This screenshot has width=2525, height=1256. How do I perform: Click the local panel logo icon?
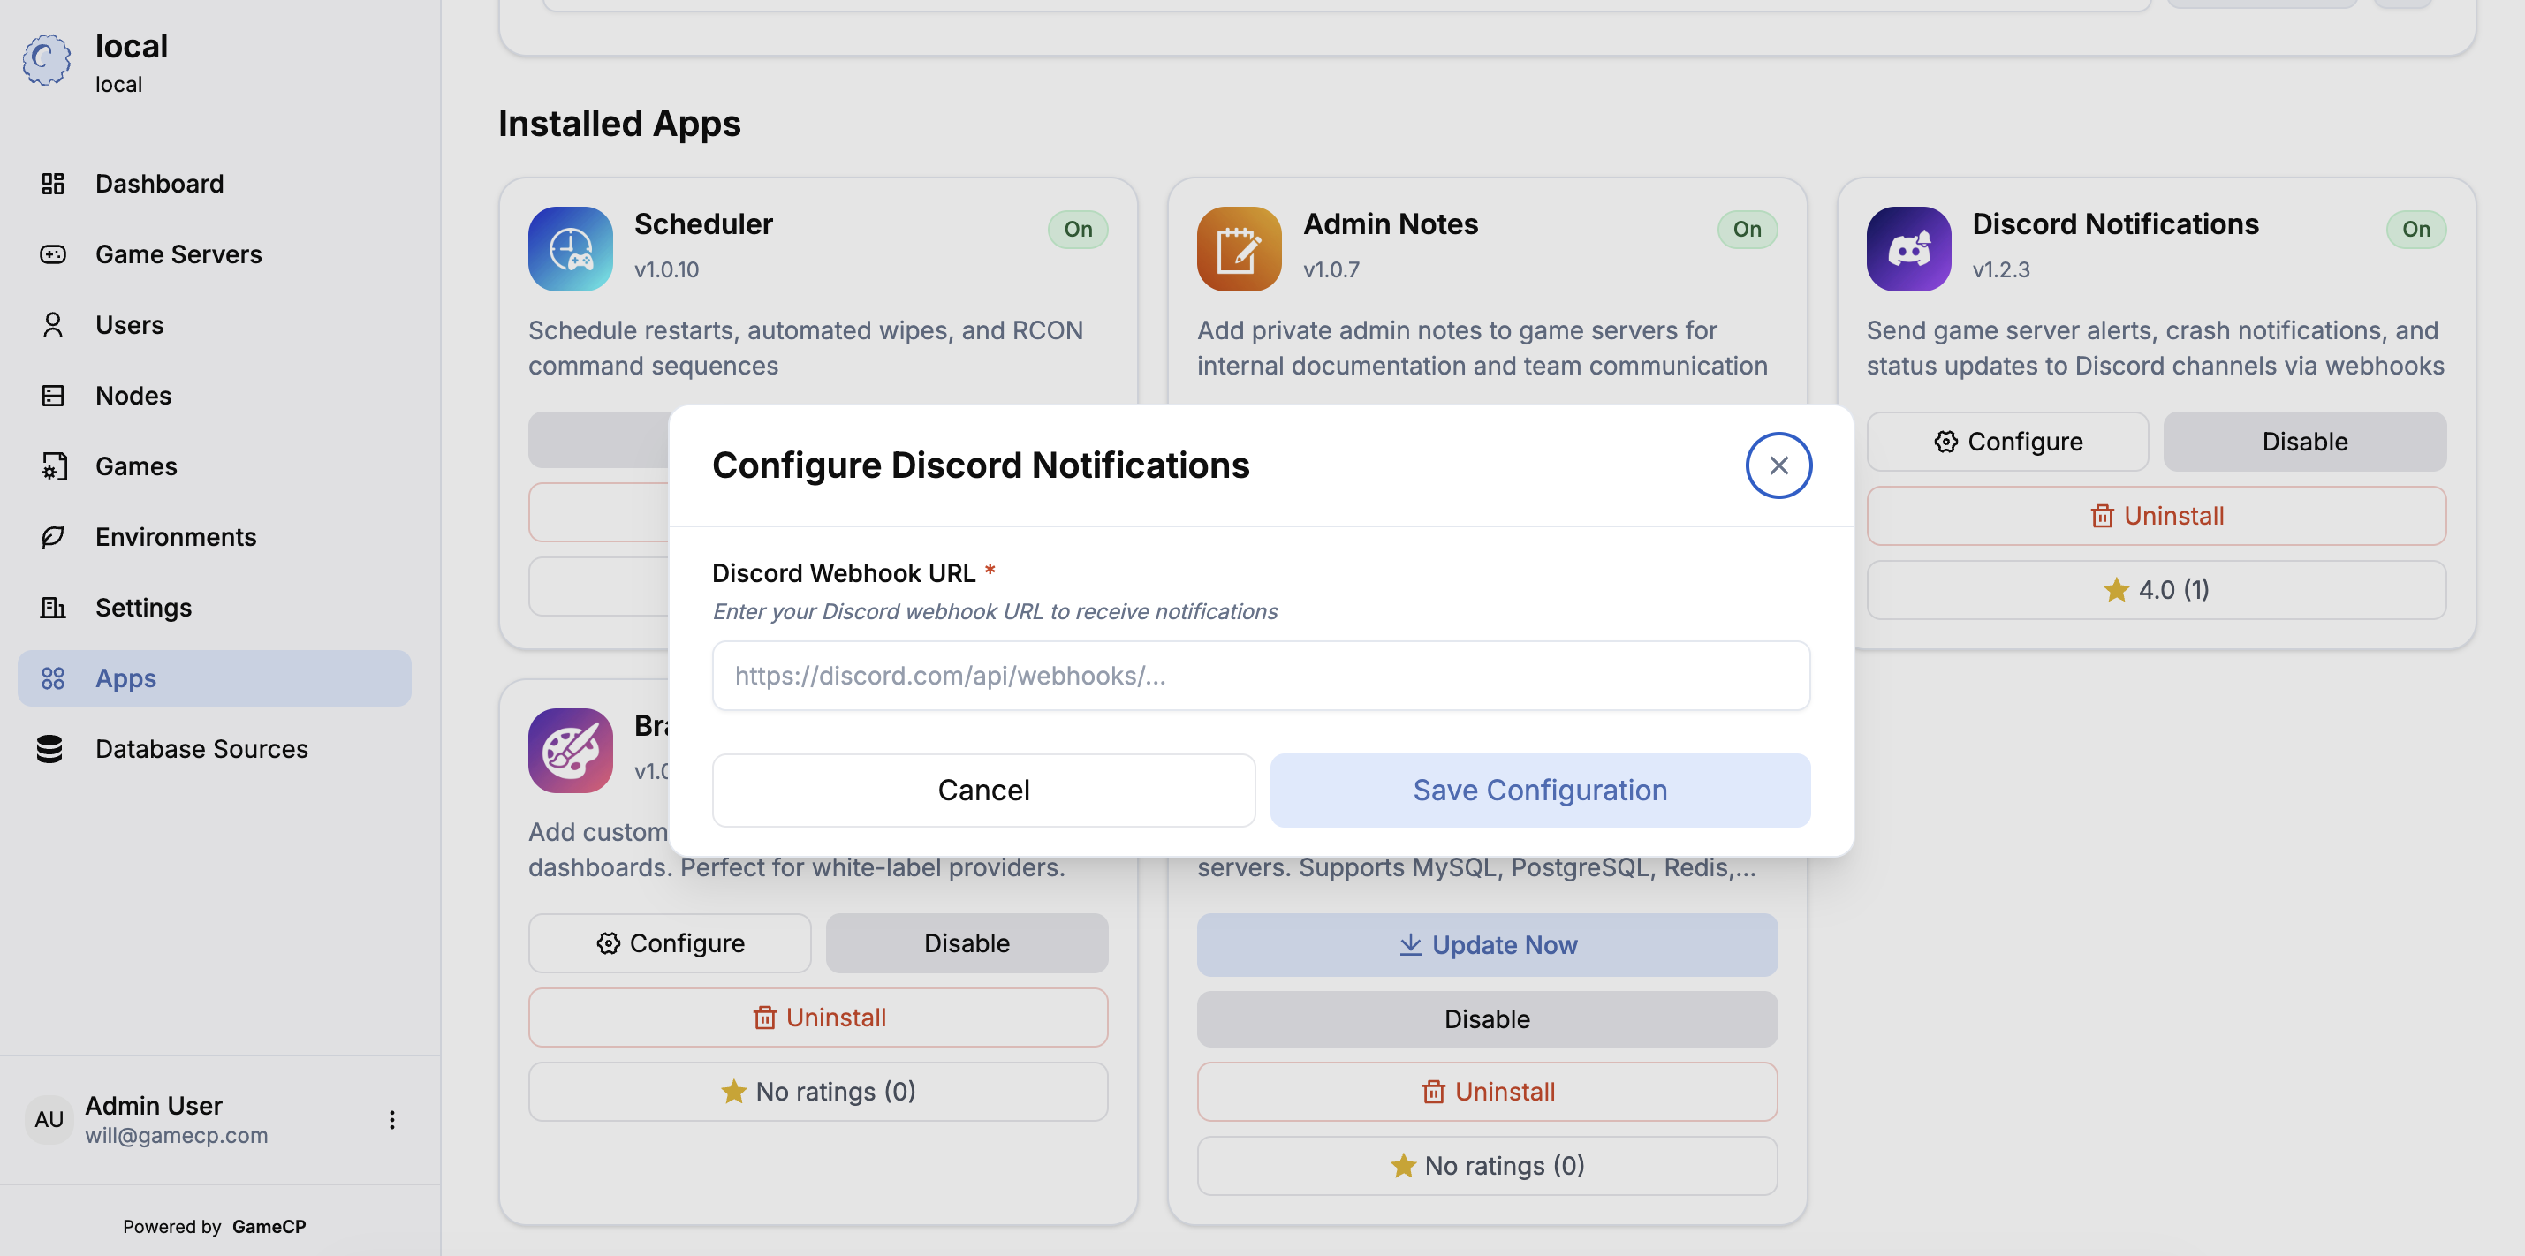coord(46,61)
